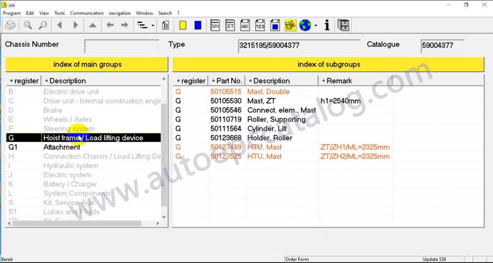Click the info (i) toolbar icon

326,25
